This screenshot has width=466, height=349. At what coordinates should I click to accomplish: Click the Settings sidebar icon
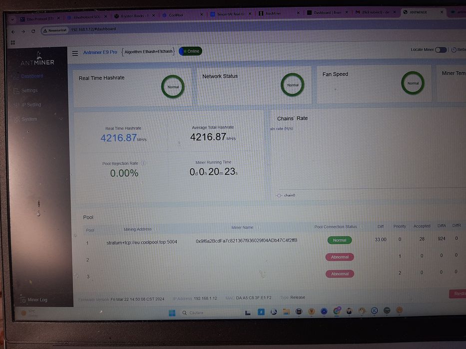point(16,91)
